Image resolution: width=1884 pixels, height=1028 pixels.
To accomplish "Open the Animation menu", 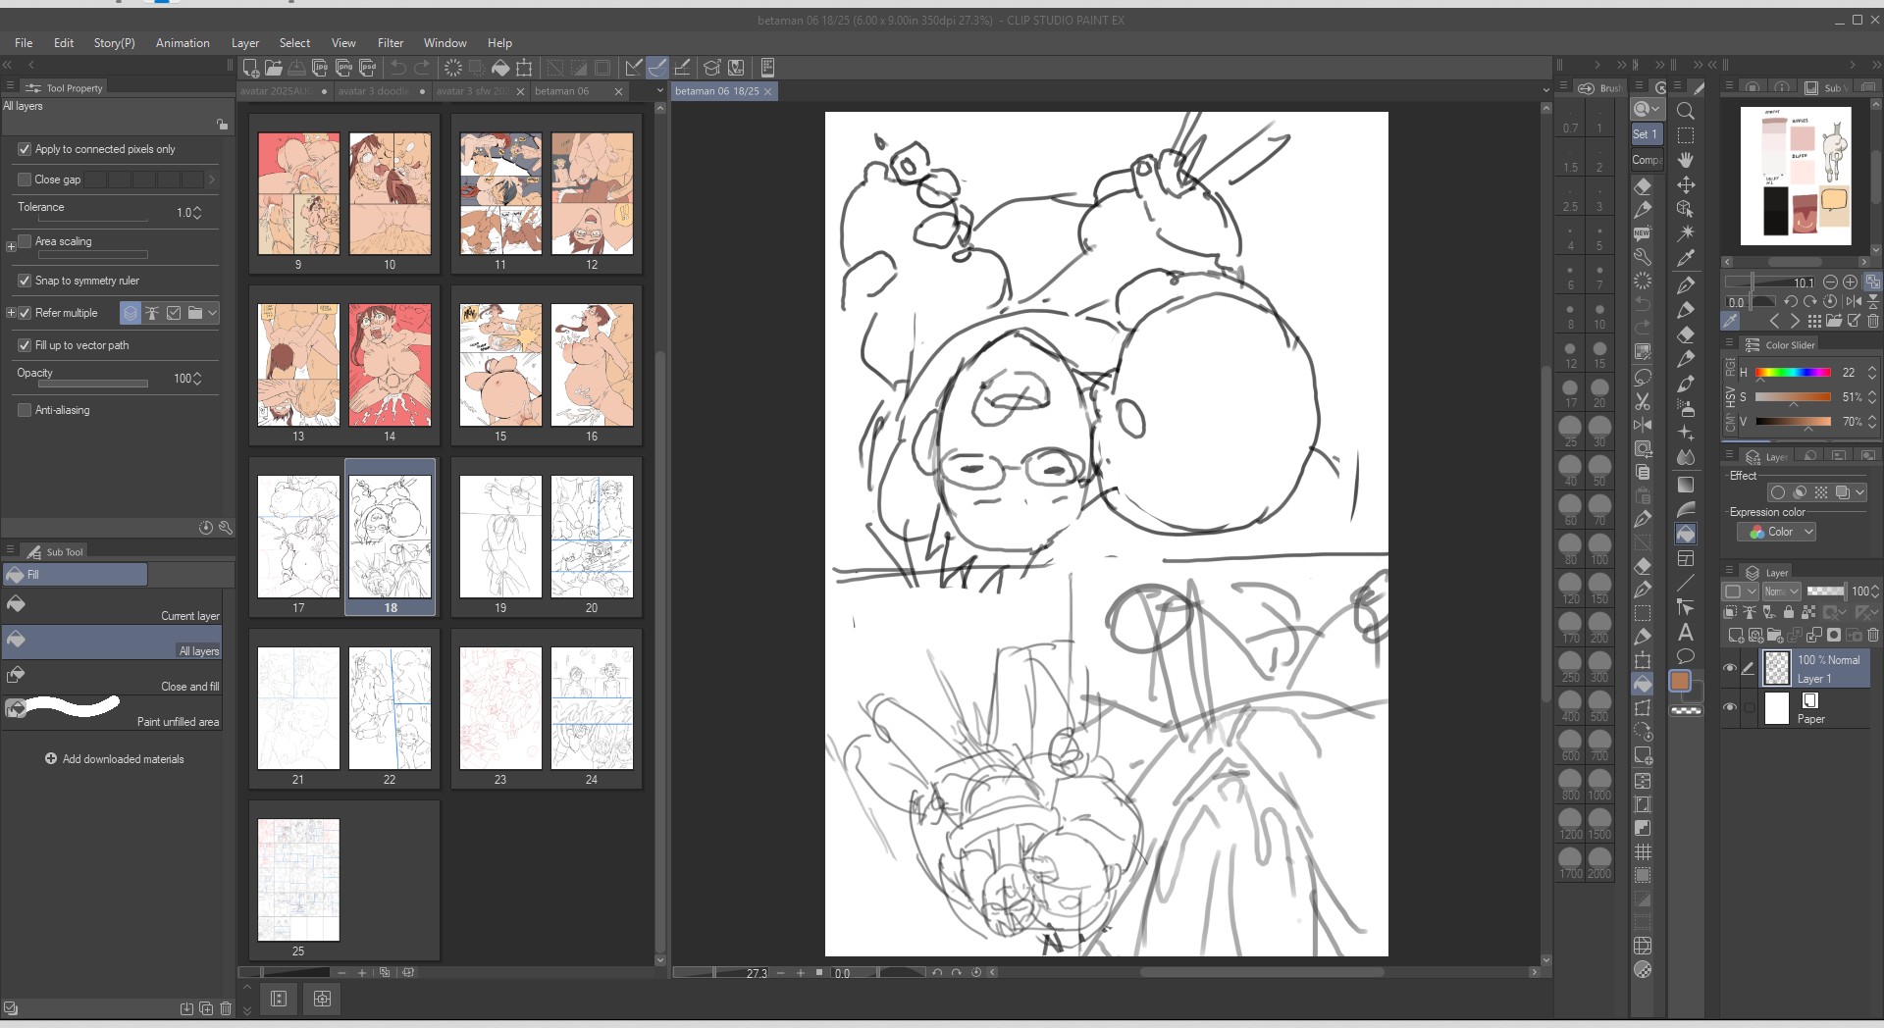I will [x=183, y=43].
